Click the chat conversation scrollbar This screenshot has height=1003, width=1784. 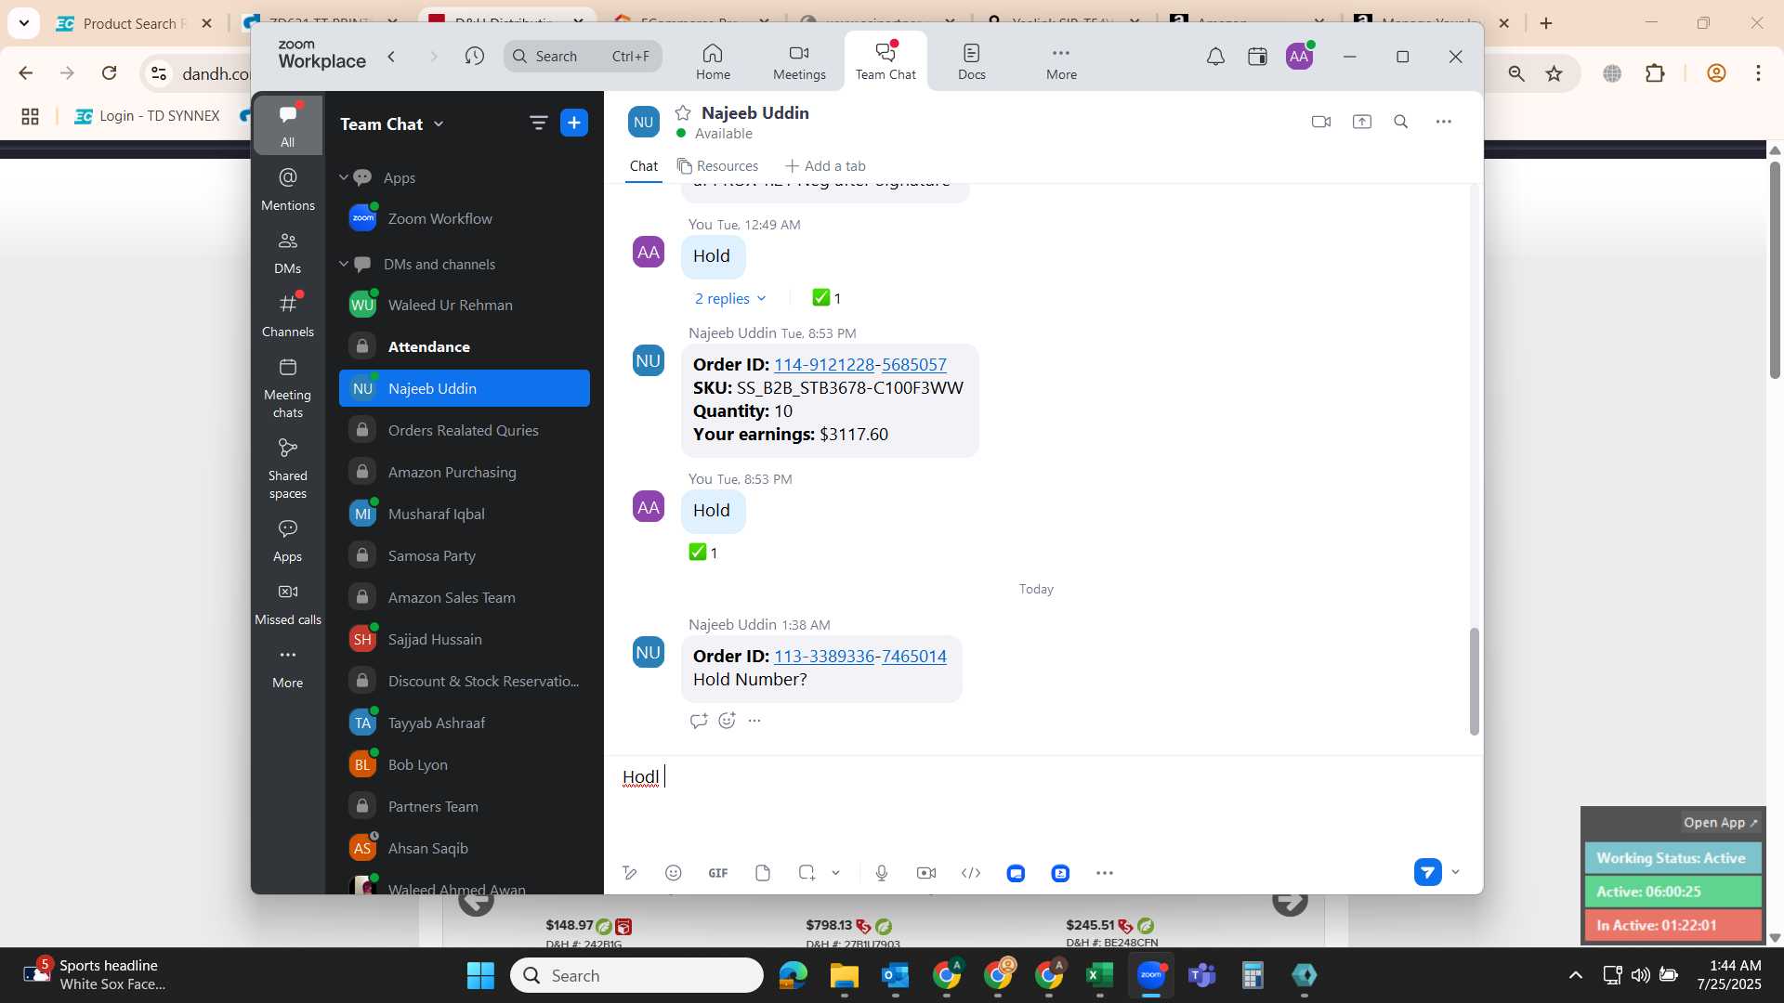[x=1474, y=682]
